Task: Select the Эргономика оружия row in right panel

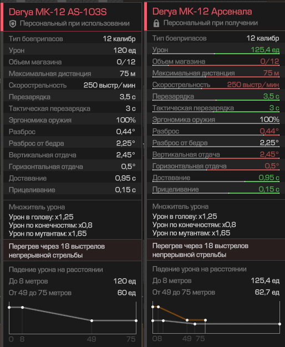Action: tap(216, 120)
